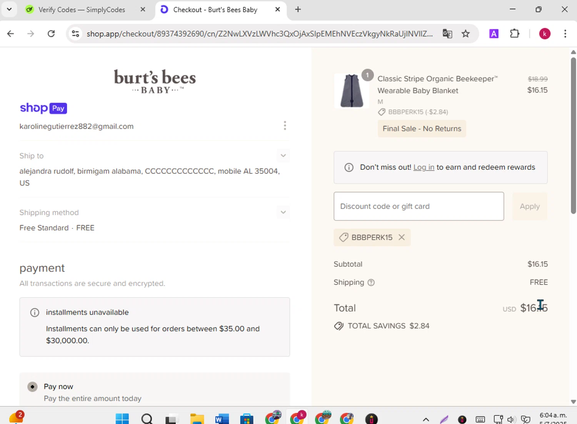Click the Shop Pay logo

[x=43, y=108]
